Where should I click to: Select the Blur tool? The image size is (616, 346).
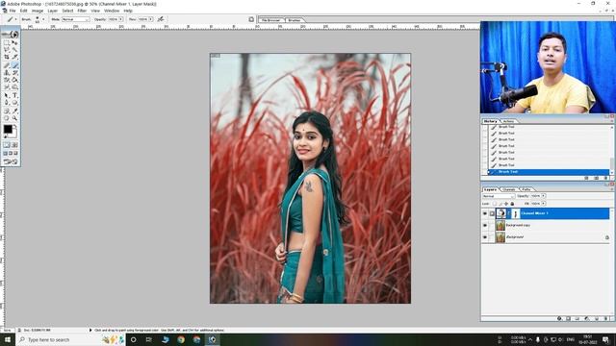[7, 87]
